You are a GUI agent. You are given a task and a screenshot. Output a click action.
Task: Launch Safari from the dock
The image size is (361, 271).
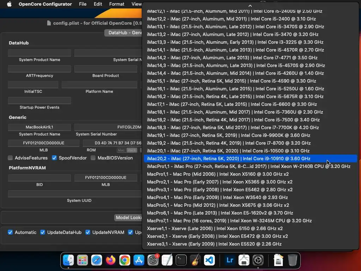97,260
